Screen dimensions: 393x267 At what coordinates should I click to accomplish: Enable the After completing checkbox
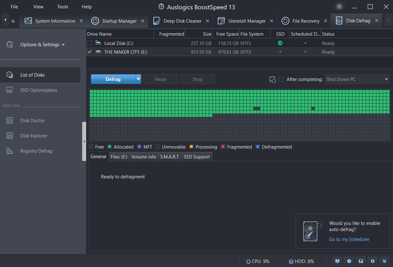(x=281, y=79)
